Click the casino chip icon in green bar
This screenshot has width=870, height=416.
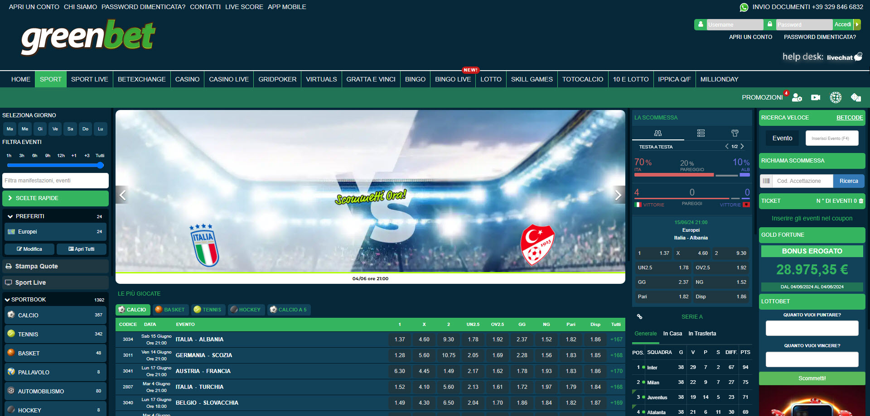tap(836, 97)
